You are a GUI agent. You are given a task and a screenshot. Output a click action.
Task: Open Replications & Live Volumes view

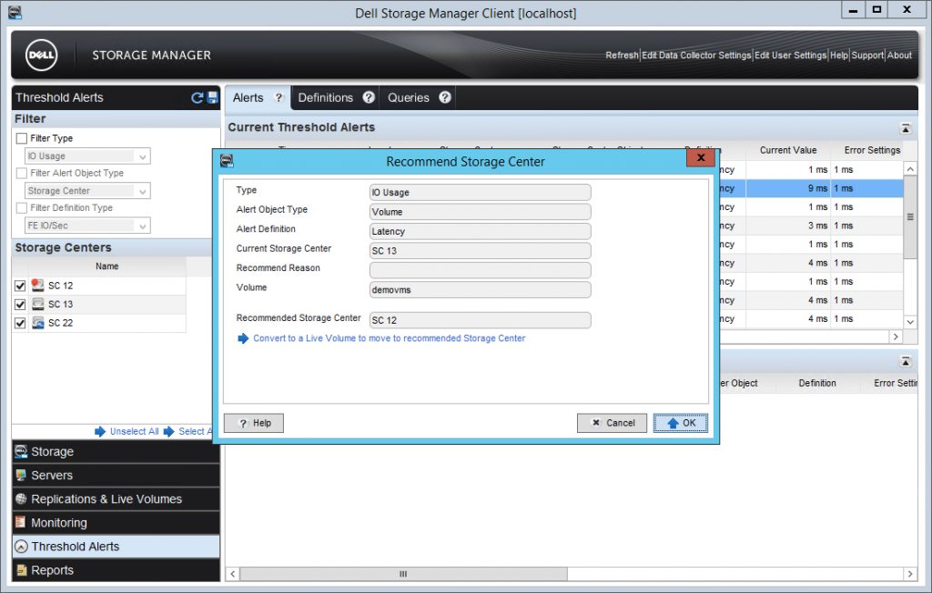(116, 499)
